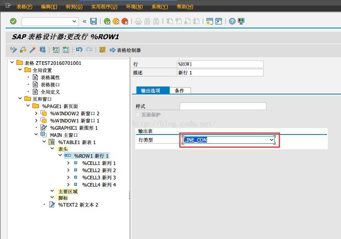Click the yellow Exit icon
Screen dimensions: 341x239
[x=116, y=21]
